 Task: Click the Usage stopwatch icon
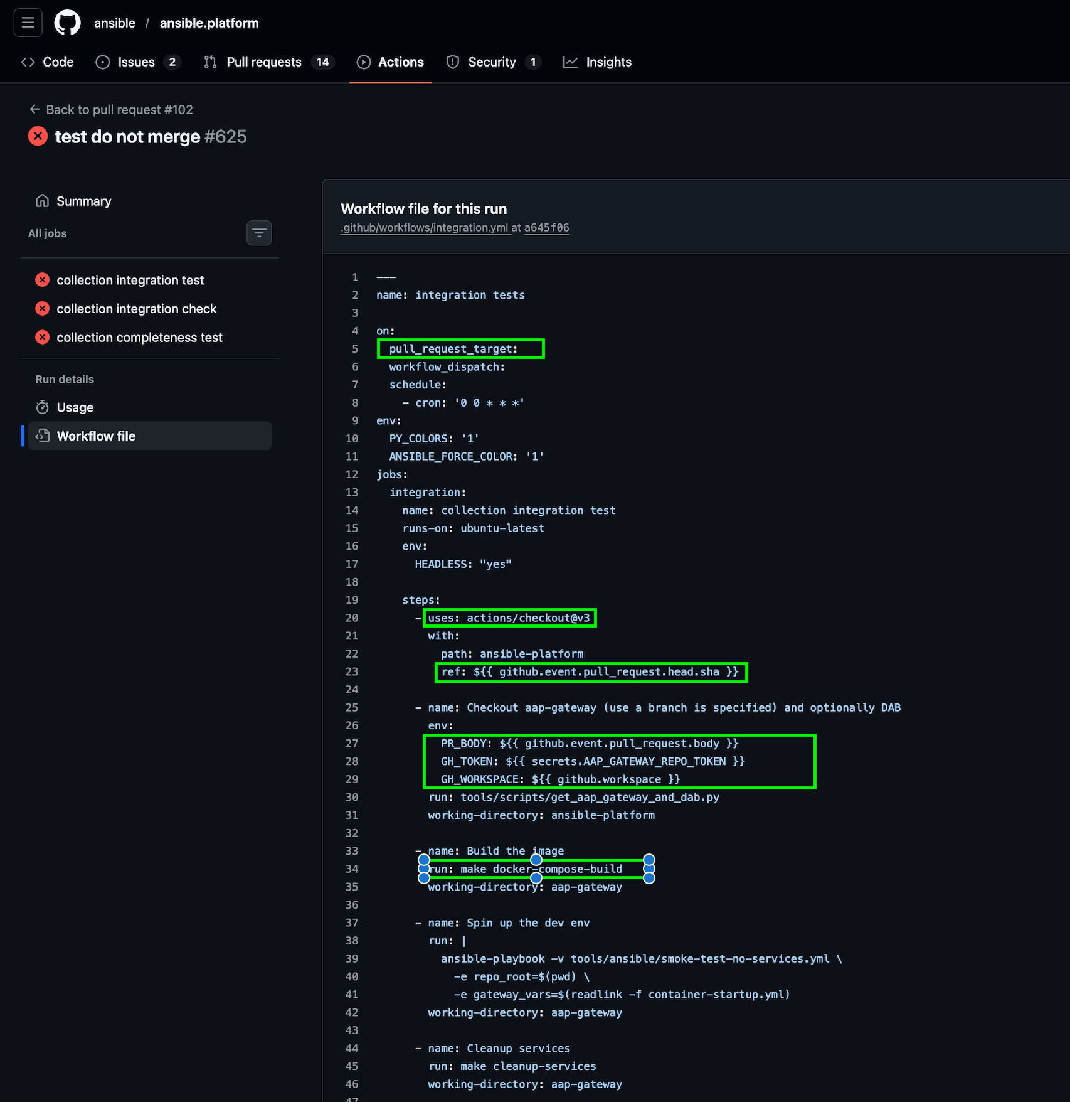tap(42, 407)
